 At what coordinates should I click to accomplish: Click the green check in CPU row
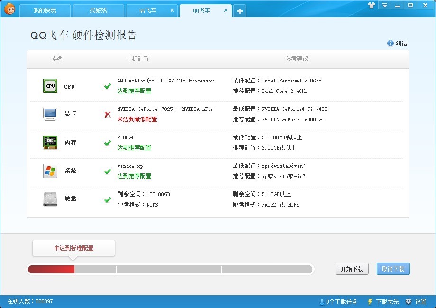tap(108, 86)
